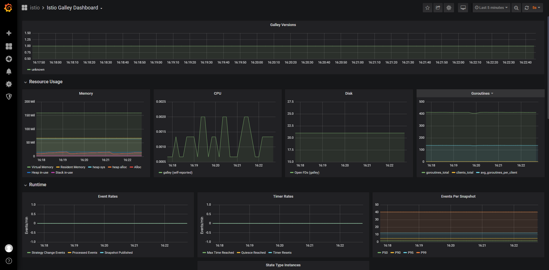
Task: Open Dashboards icon in the sidebar
Action: [9, 46]
